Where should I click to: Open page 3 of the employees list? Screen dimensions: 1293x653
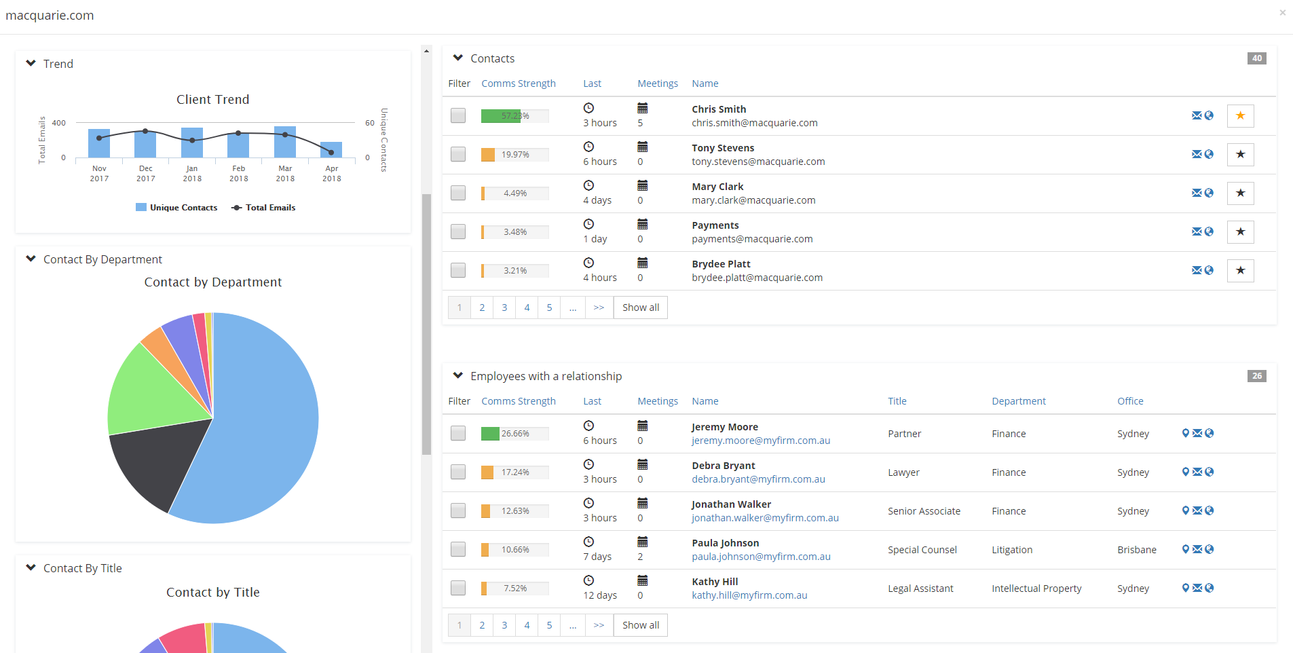504,624
